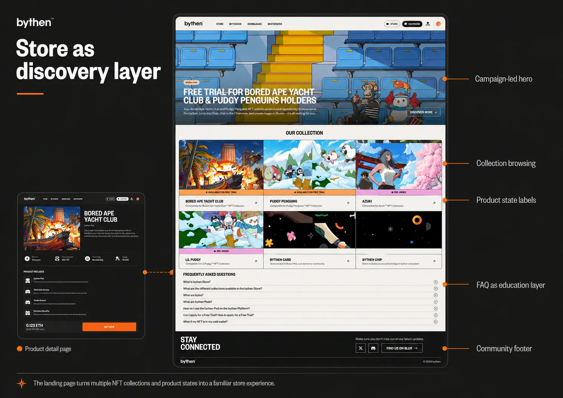Expand the 'What are bytes?' FAQ
Screen dimensions: 563x398
[310, 295]
